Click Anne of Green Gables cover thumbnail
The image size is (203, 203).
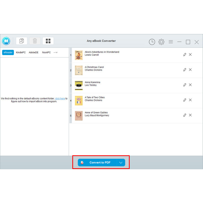pyautogui.click(x=79, y=116)
